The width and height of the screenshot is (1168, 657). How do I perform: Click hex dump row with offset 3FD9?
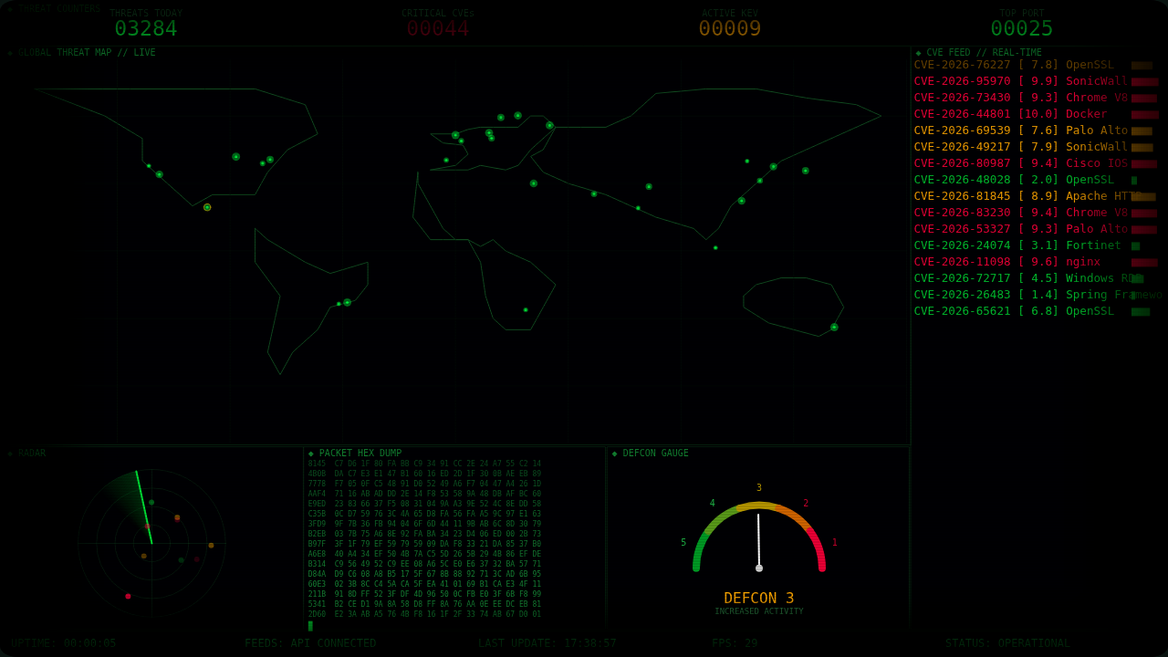coord(424,524)
